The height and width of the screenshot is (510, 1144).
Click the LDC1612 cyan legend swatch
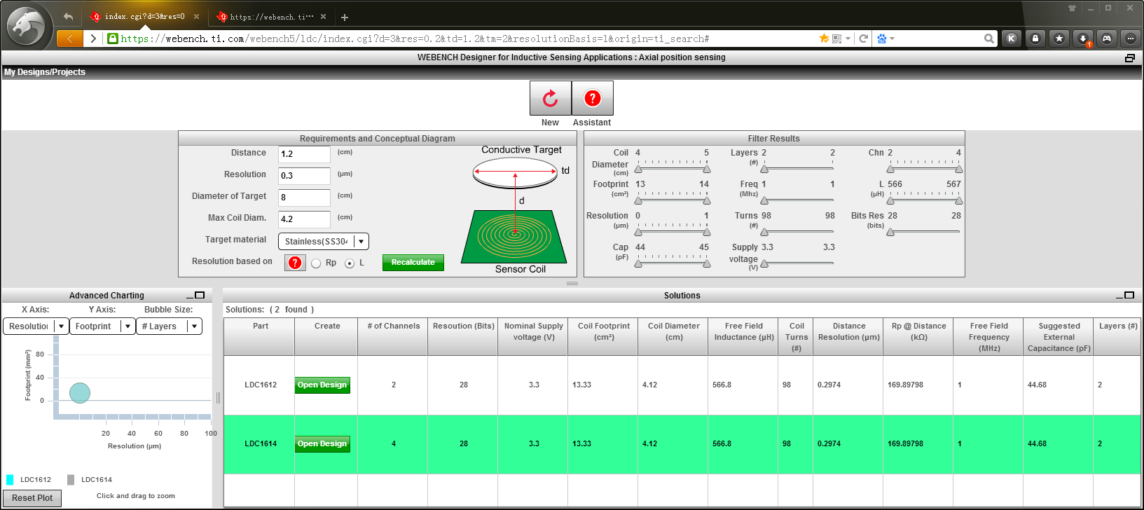click(x=10, y=480)
